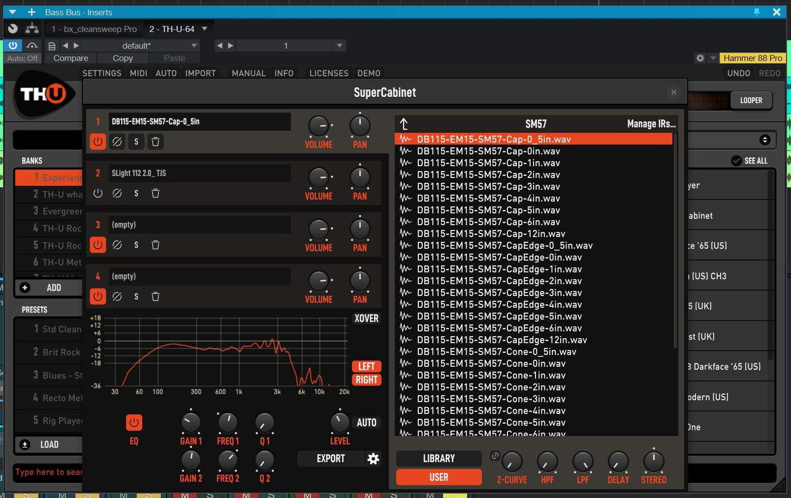Click the link icon next to Z-CURVE

click(495, 456)
